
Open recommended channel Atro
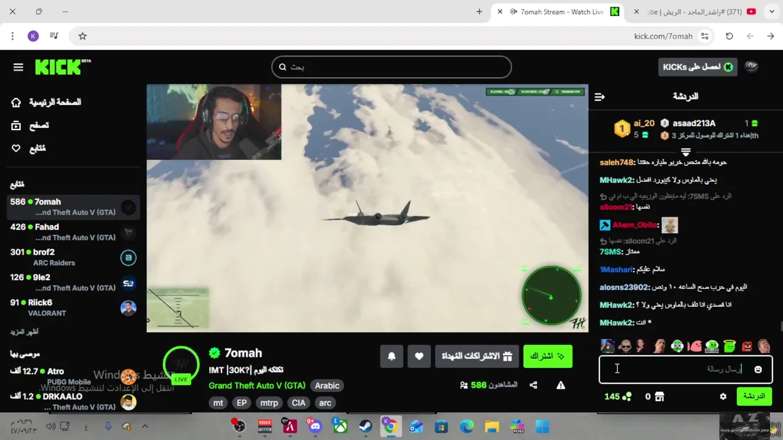[73, 376]
